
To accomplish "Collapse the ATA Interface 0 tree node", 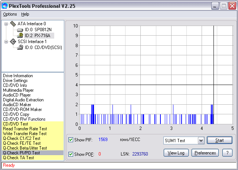I will [6, 24].
